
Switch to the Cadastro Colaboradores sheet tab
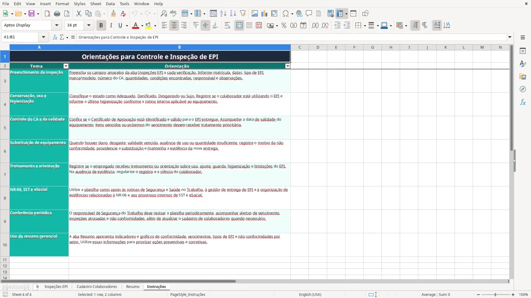tap(97, 287)
